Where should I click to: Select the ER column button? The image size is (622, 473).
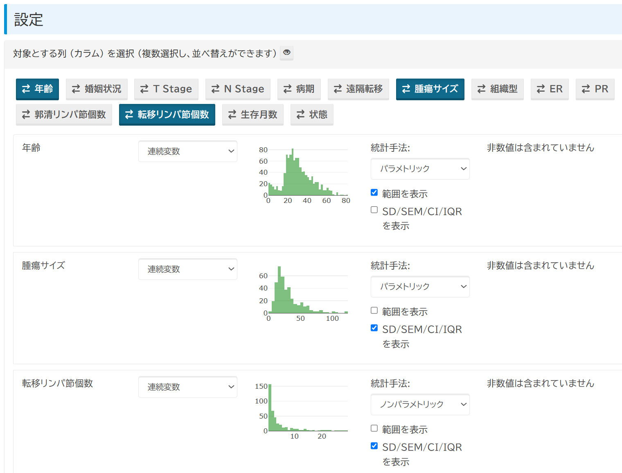point(550,89)
